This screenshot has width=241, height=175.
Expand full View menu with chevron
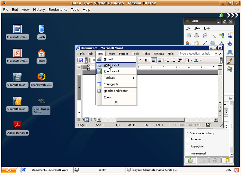pyautogui.click(x=116, y=102)
